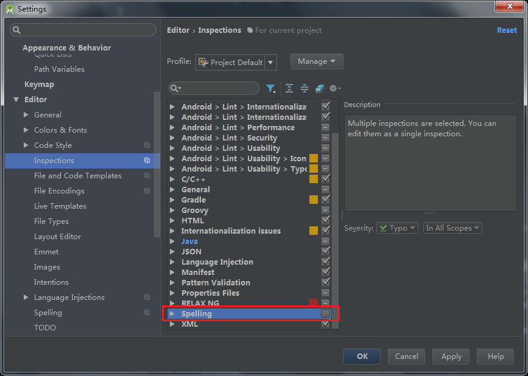
Task: Open Keymap settings in sidebar
Action: click(39, 85)
